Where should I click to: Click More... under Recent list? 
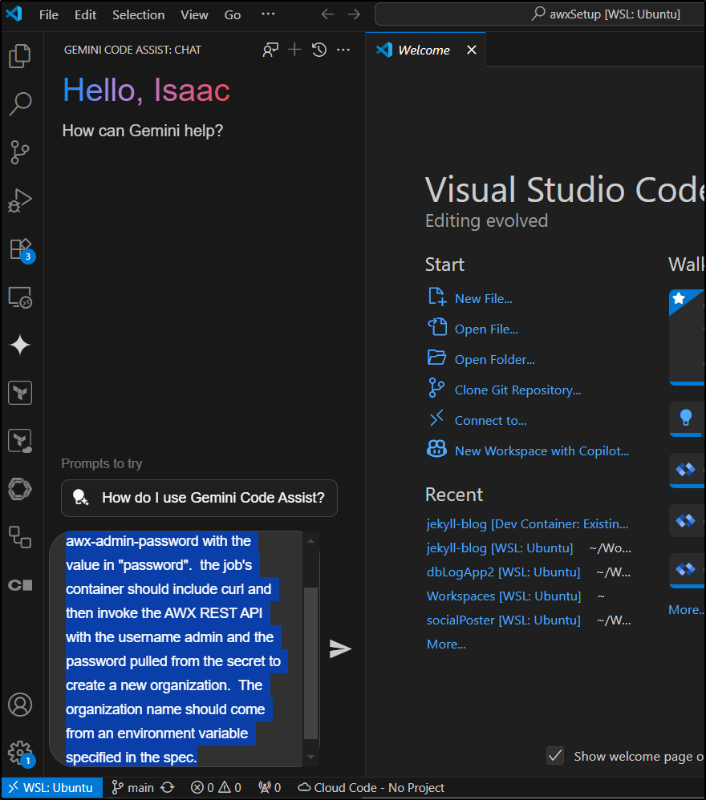click(446, 644)
